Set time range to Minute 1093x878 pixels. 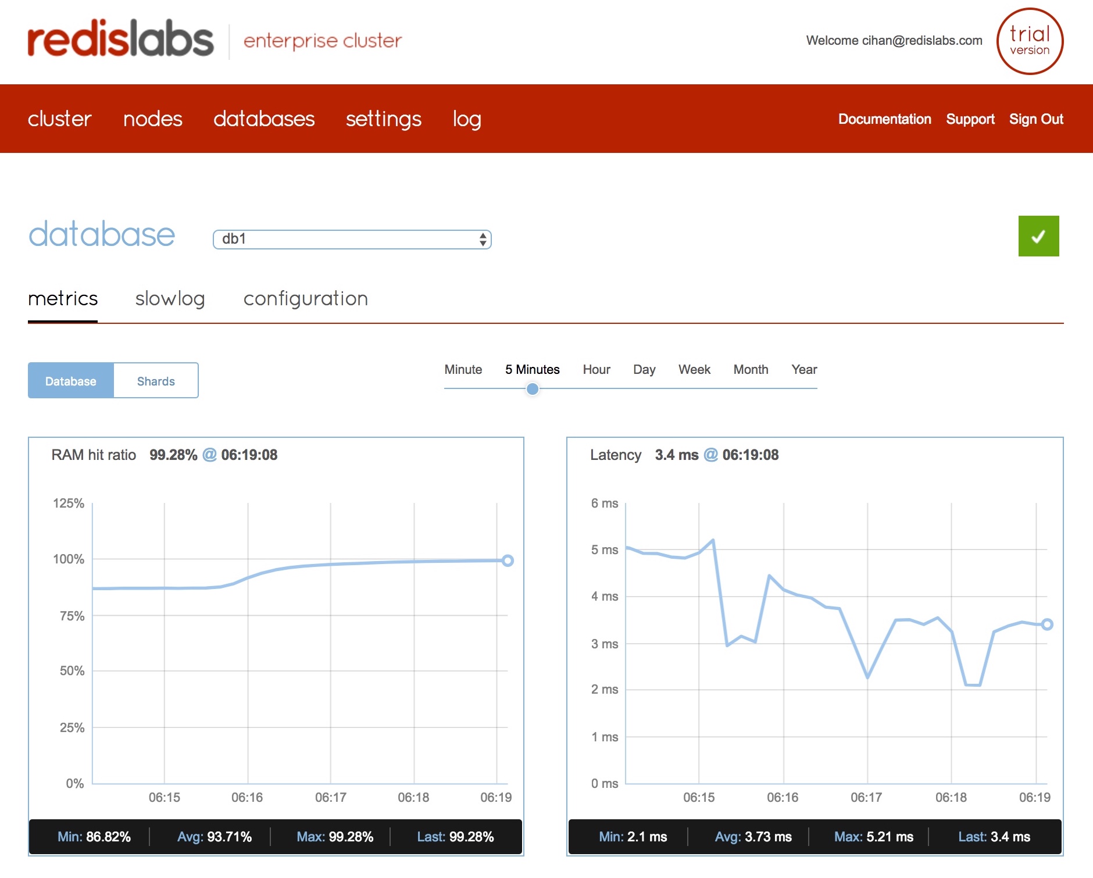point(463,369)
